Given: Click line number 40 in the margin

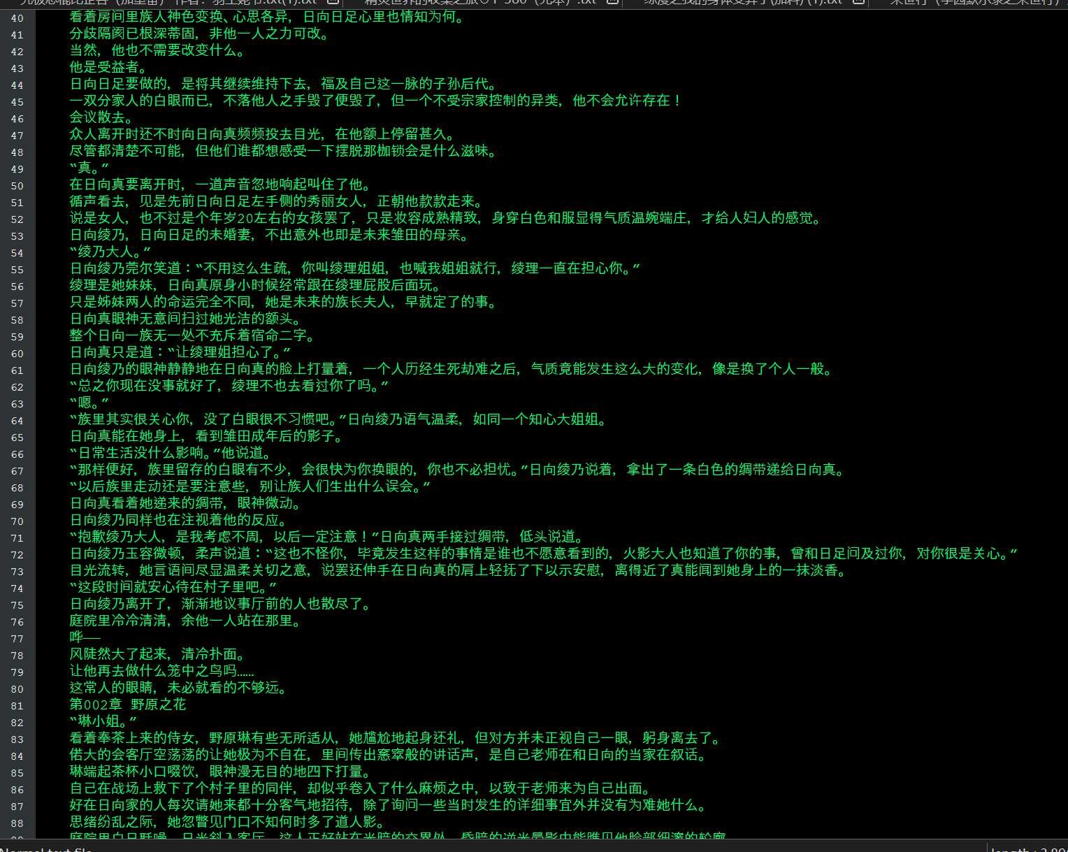Looking at the screenshot, I should [x=17, y=17].
